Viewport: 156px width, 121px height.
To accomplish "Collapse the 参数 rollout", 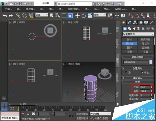I will click(137, 82).
